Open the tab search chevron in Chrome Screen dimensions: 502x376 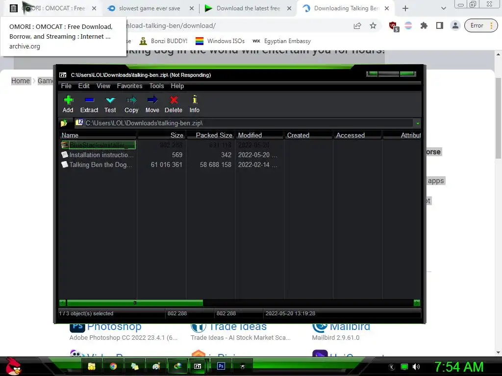443,9
